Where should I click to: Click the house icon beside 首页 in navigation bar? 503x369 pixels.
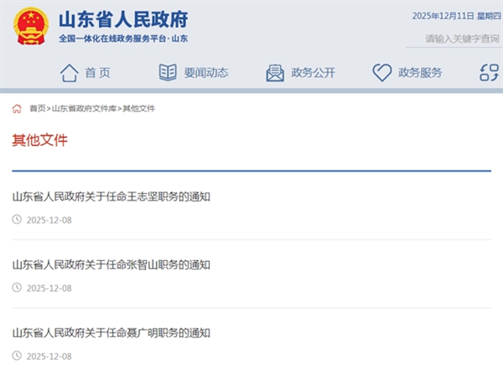click(x=69, y=73)
